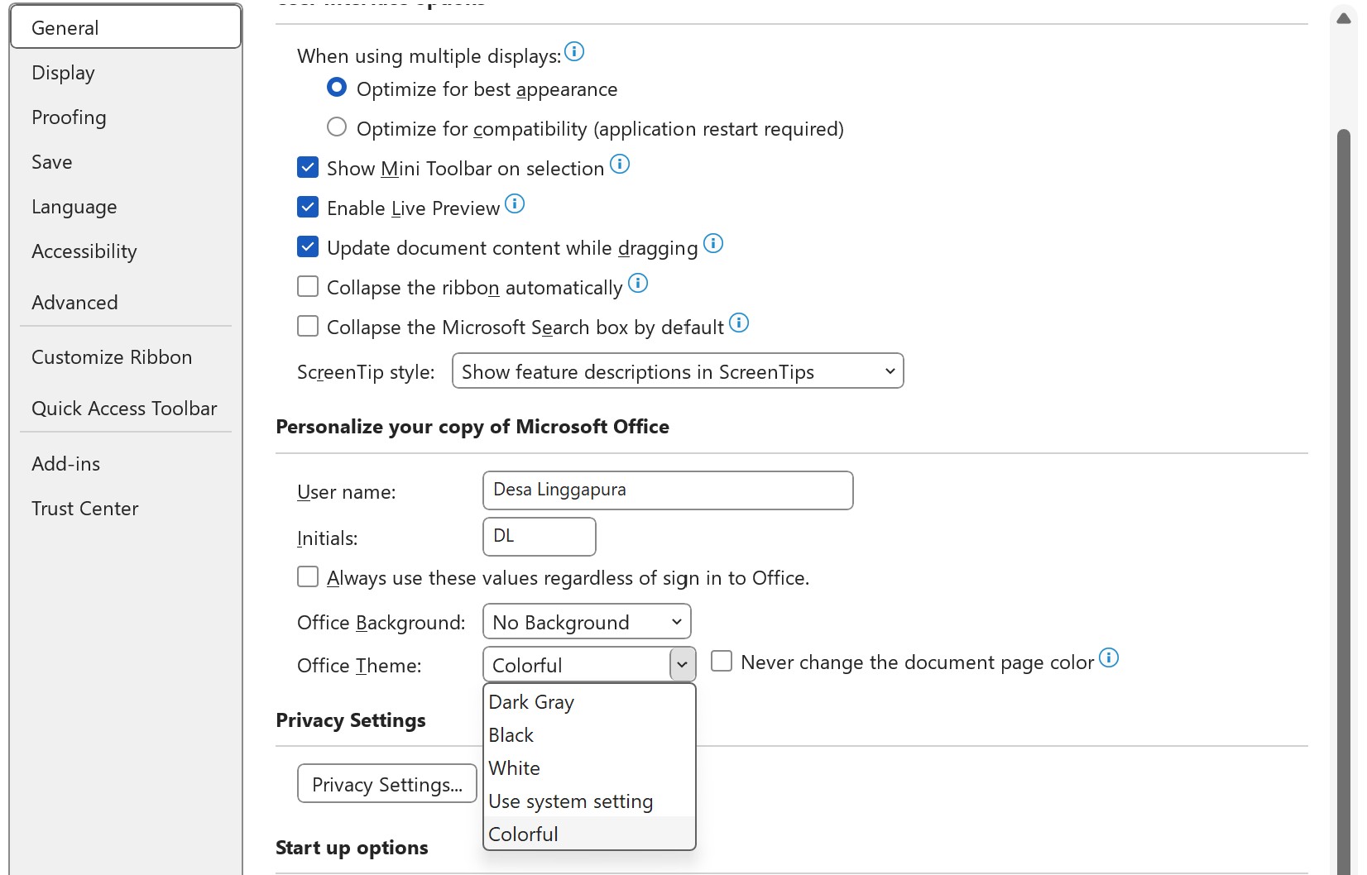
Task: View info about Show Mini Toolbar option
Action: [x=619, y=165]
